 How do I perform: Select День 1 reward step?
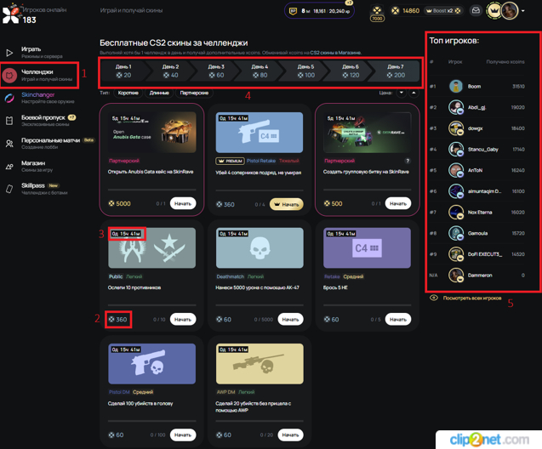click(123, 71)
